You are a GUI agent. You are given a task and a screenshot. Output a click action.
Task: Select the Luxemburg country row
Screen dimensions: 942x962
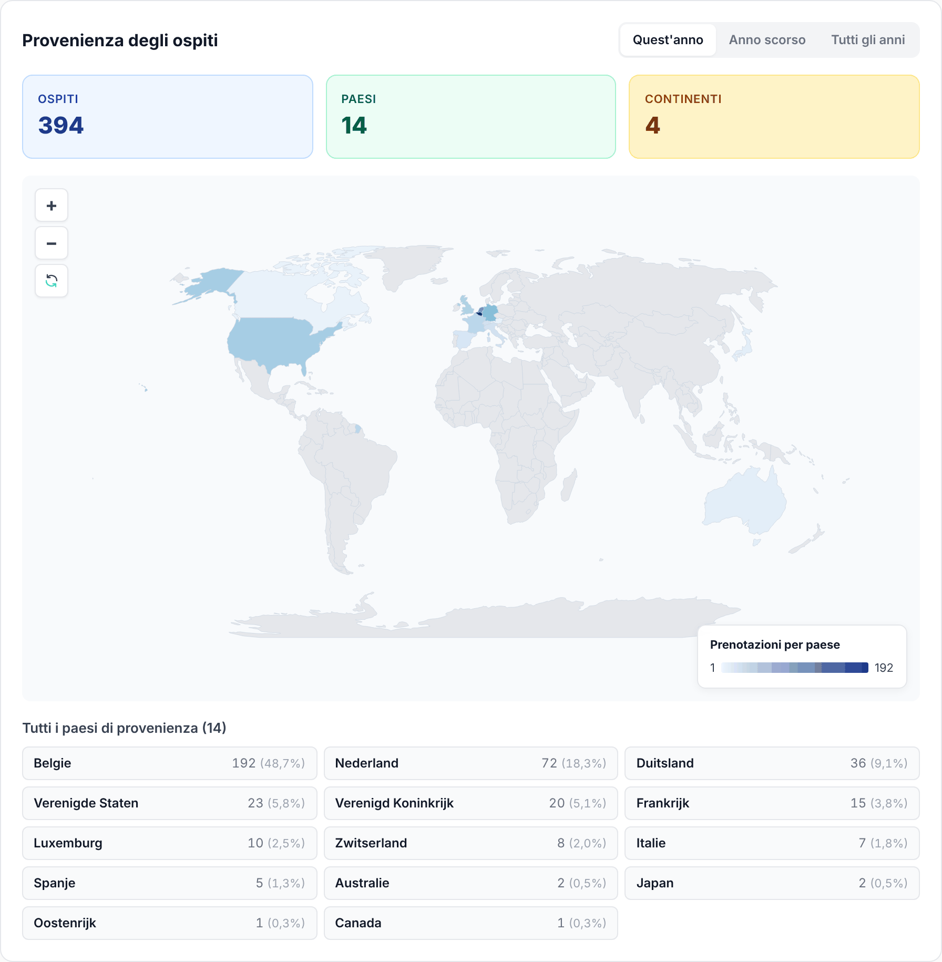click(170, 843)
